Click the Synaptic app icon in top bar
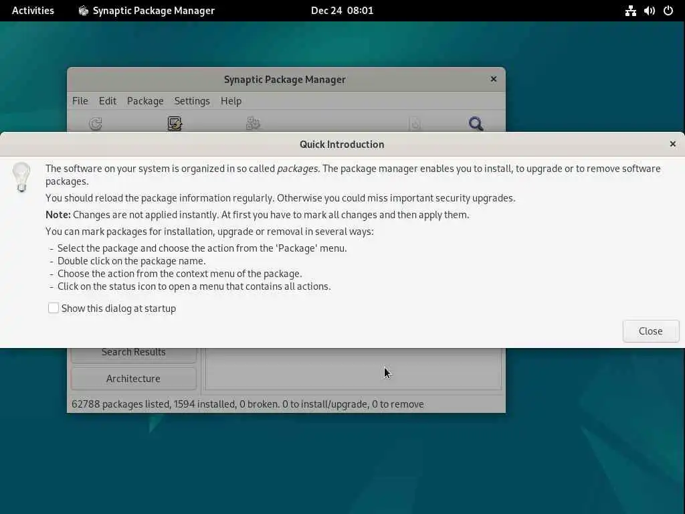 (84, 11)
